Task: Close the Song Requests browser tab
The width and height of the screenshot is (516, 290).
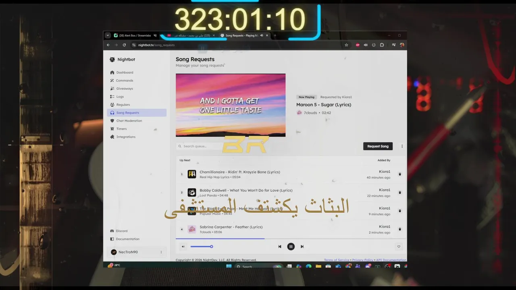Action: point(267,35)
